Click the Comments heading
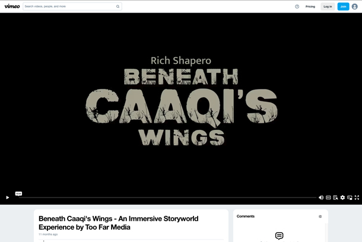This screenshot has height=242, width=362. click(x=246, y=216)
